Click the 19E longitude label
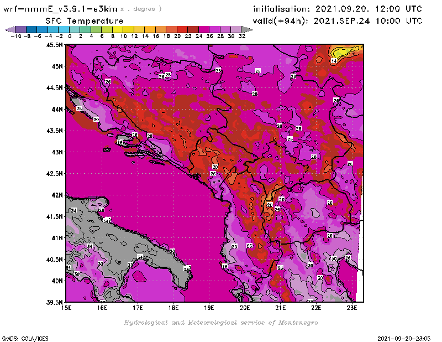 [x=209, y=307]
